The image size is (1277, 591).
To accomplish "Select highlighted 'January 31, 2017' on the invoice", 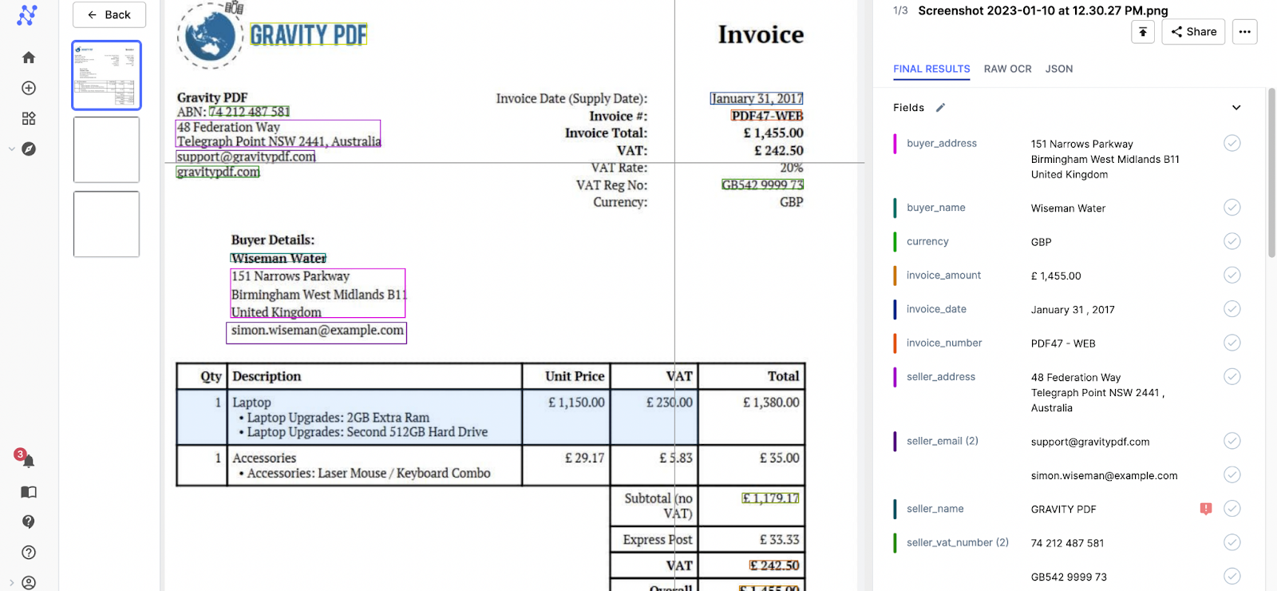I will coord(757,98).
